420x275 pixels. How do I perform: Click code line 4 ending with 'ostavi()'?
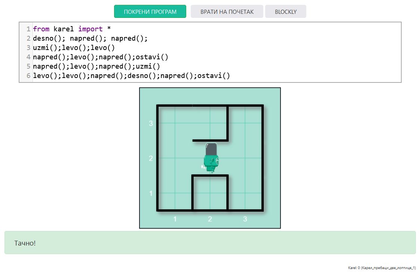tap(101, 57)
